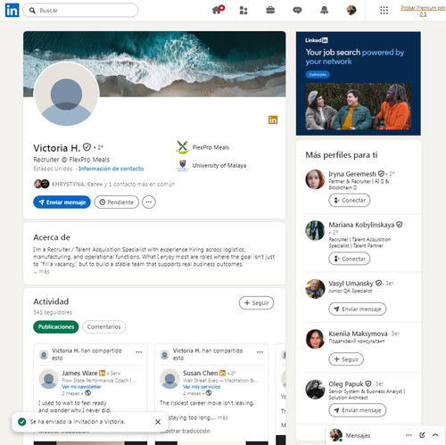446x445 pixels.
Task: Click Kseniia Maksymova's profile picture
Action: (x=315, y=339)
